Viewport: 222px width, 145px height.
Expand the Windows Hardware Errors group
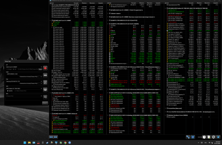165,115
